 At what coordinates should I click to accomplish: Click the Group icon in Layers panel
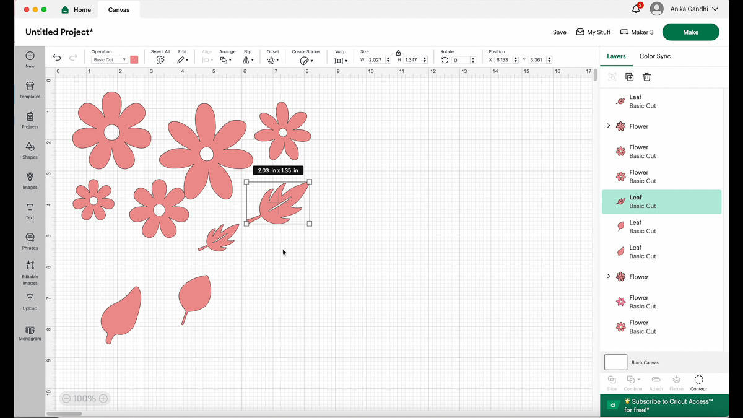click(612, 77)
